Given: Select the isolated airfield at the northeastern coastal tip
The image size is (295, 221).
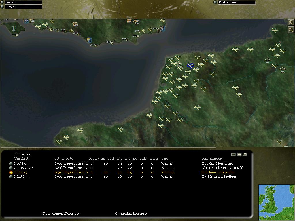Looking at the screenshot, I should [x=275, y=30].
